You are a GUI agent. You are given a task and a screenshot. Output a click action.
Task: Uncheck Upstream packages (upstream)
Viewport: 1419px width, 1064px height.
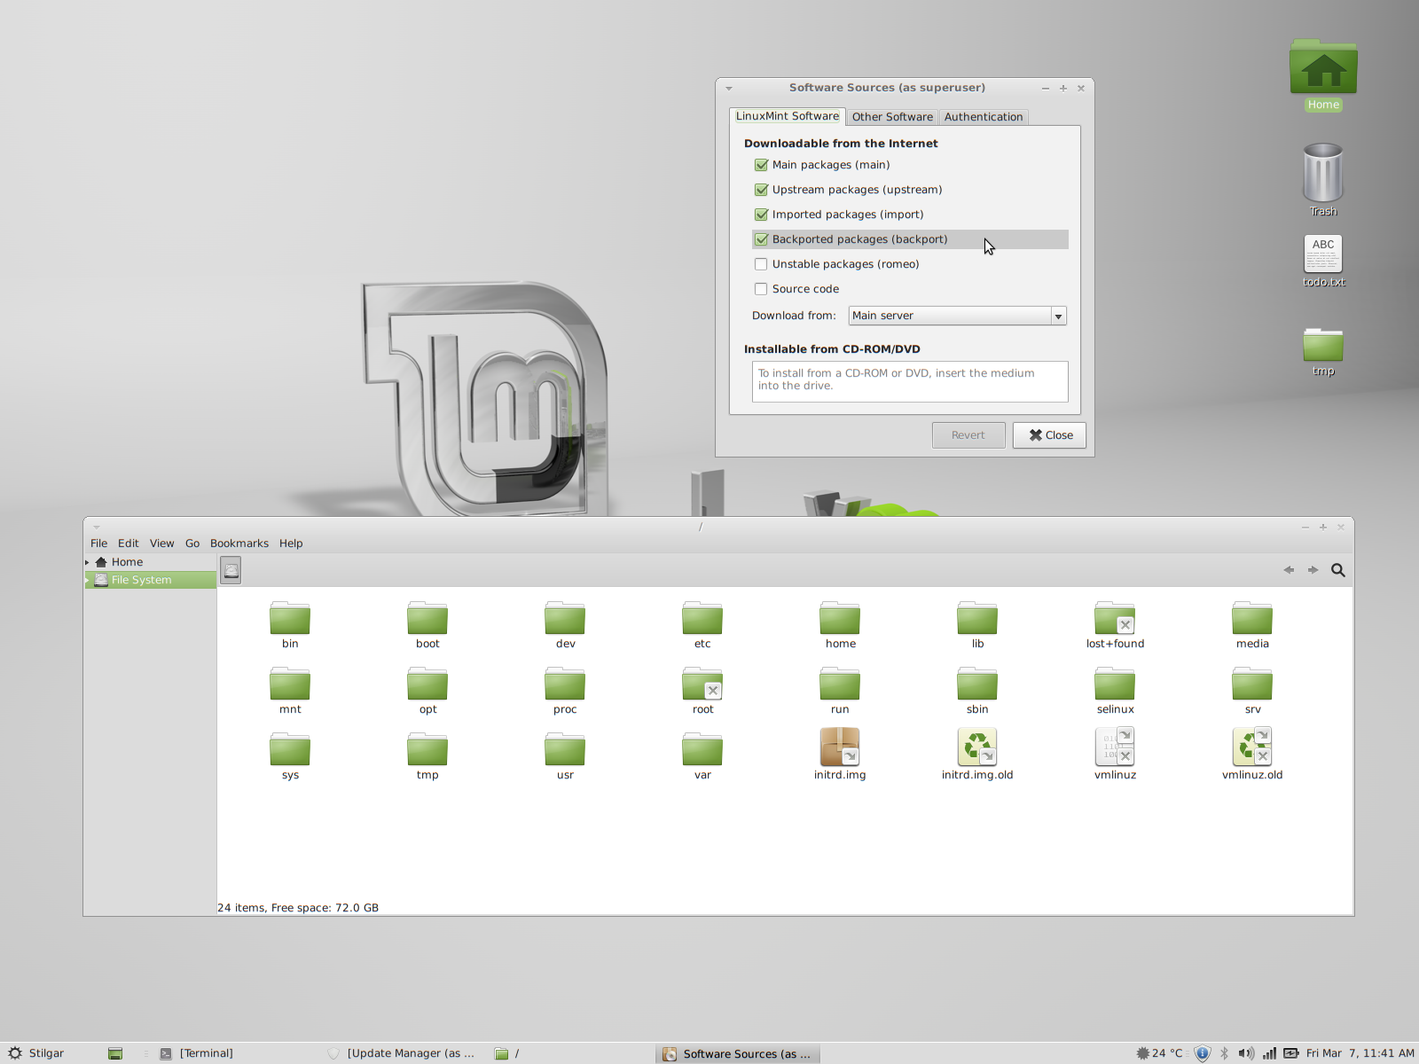click(761, 190)
